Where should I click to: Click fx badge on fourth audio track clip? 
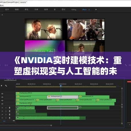(18, 117)
